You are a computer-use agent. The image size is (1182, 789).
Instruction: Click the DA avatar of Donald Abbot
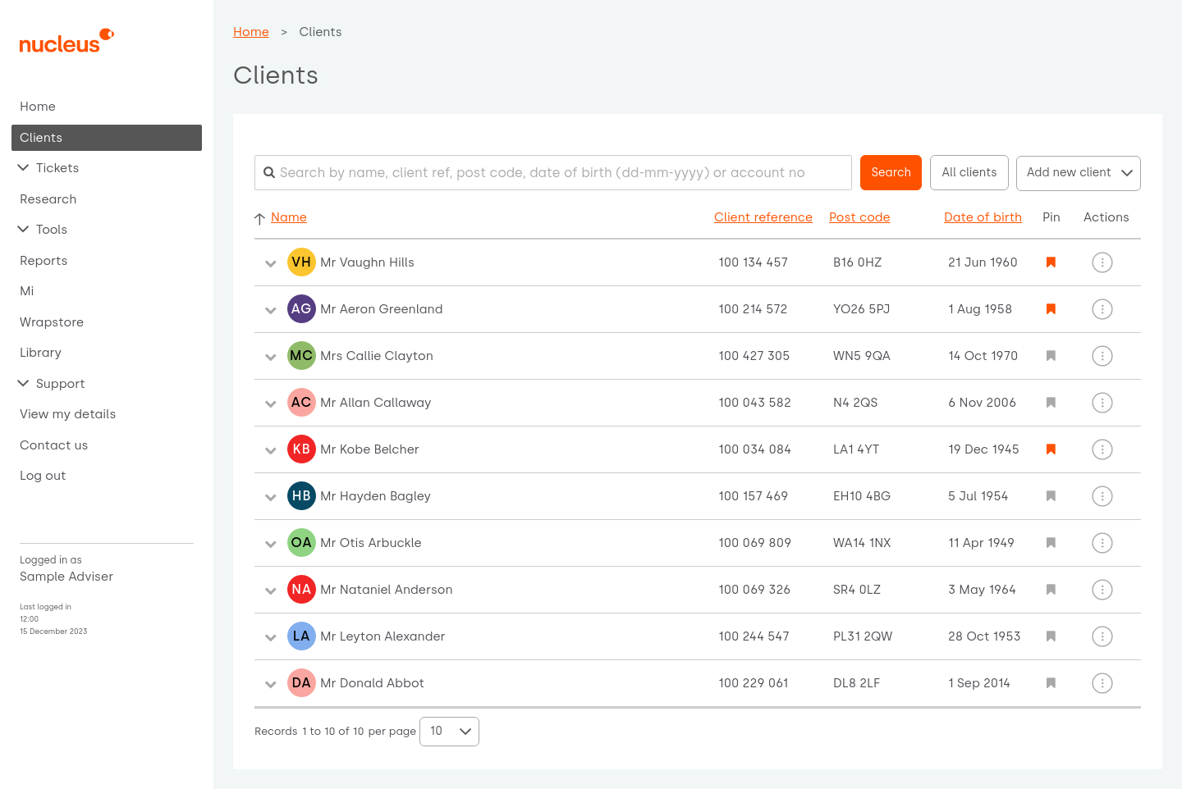click(301, 683)
